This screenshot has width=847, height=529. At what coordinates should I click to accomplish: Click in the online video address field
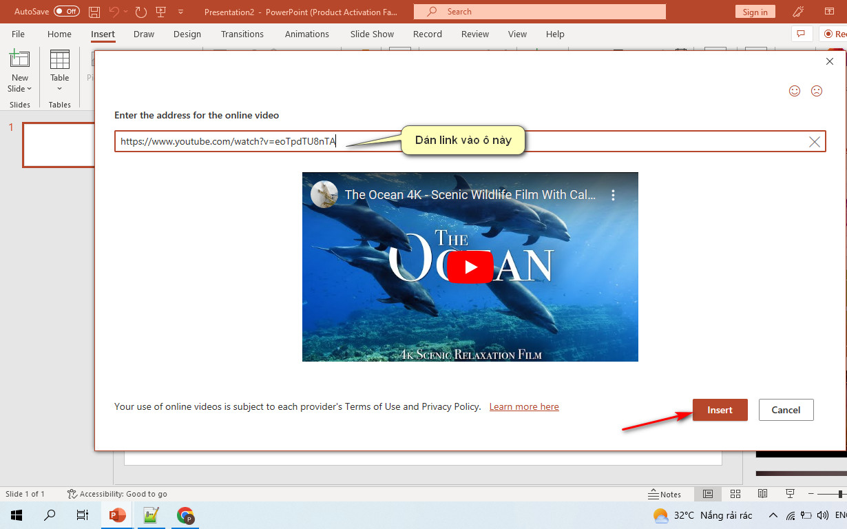coord(470,142)
